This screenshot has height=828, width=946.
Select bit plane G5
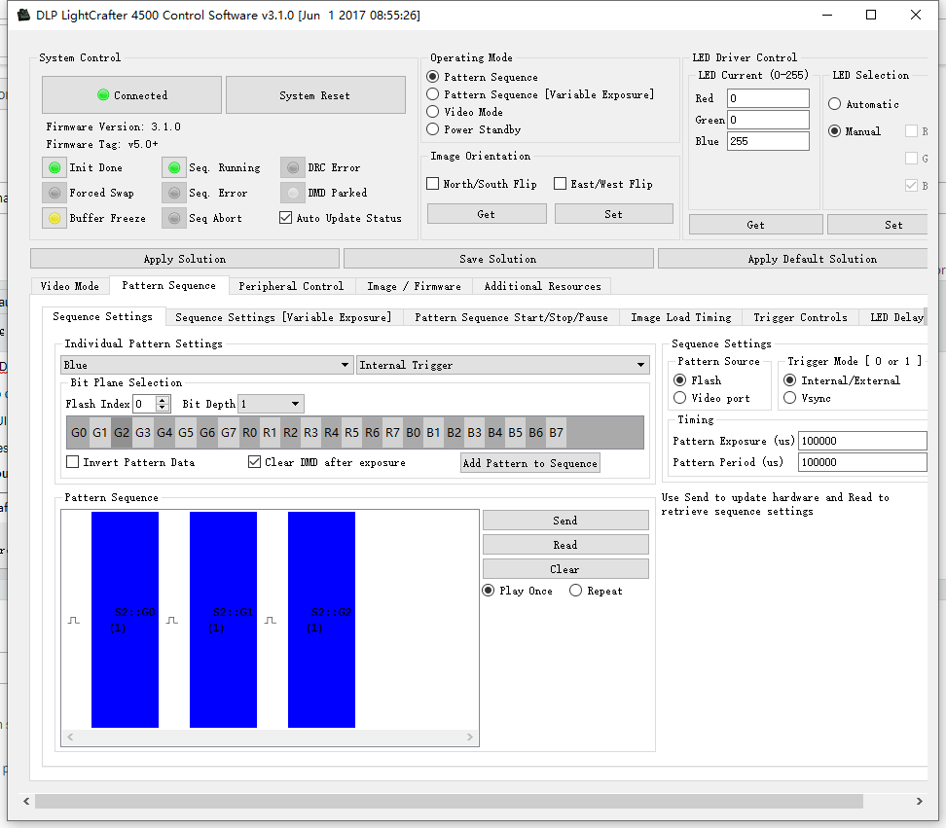pyautogui.click(x=186, y=432)
